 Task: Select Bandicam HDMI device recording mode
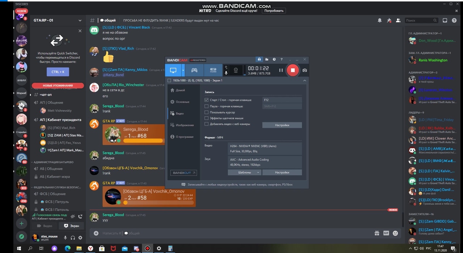(x=213, y=70)
